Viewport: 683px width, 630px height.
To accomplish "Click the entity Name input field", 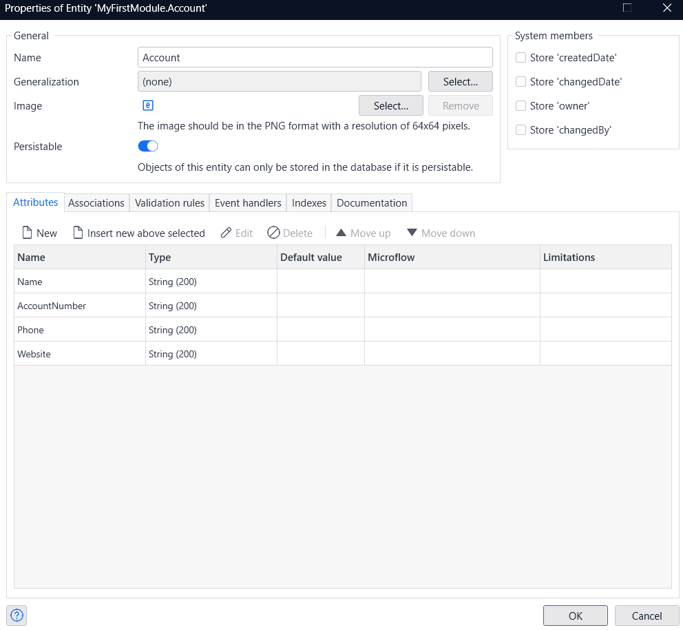I will tap(315, 58).
